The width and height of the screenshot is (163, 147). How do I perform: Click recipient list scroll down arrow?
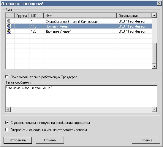[154, 66]
